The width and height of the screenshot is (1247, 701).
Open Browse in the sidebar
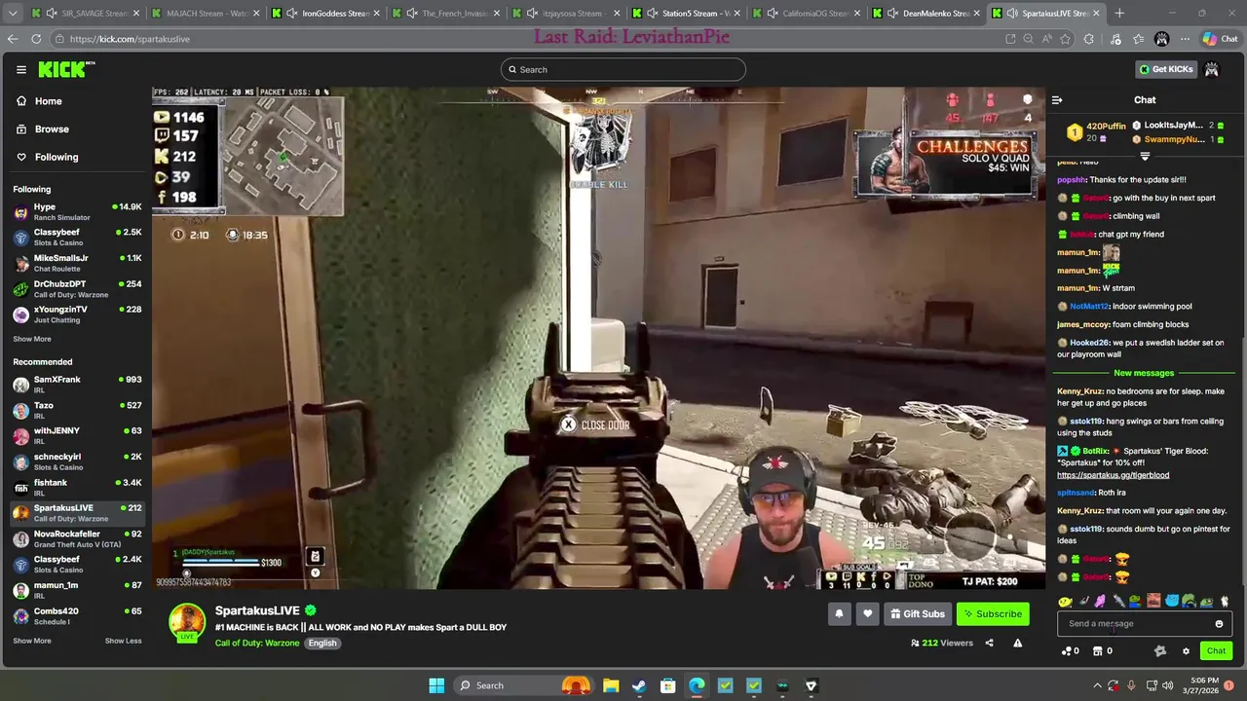coord(52,129)
